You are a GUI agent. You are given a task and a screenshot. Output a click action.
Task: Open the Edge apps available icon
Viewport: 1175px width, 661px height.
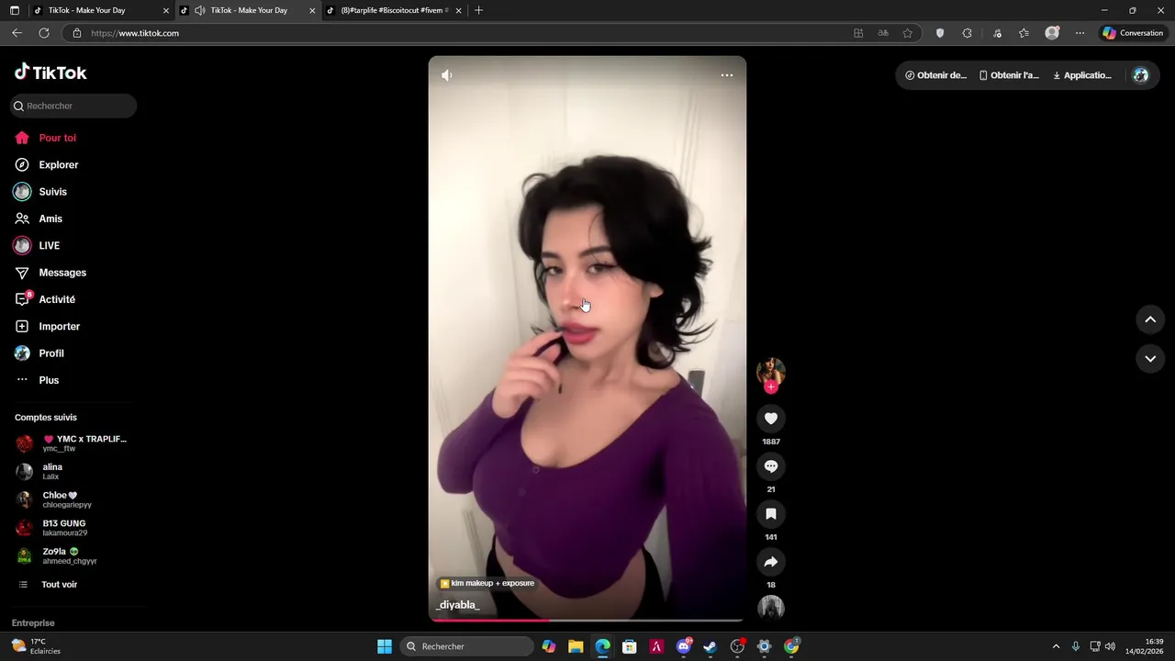coord(858,33)
